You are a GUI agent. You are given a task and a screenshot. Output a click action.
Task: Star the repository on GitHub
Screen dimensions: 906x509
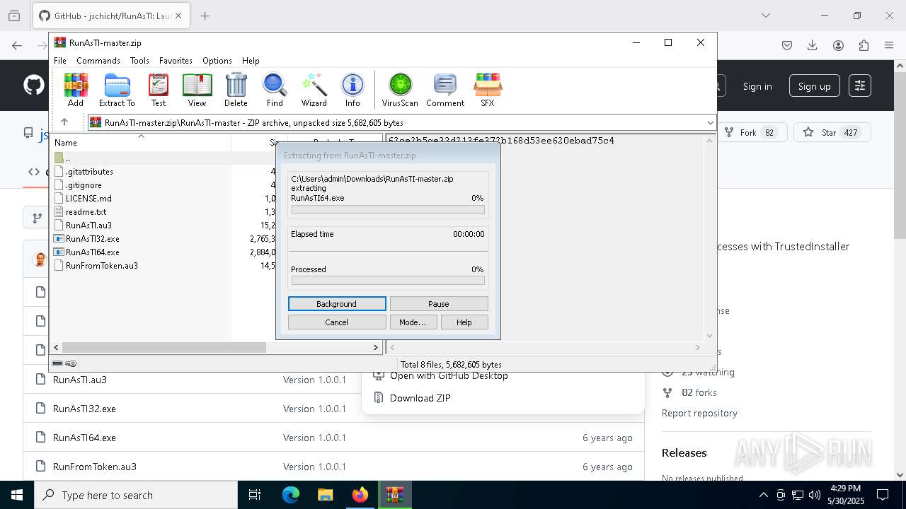pos(832,132)
